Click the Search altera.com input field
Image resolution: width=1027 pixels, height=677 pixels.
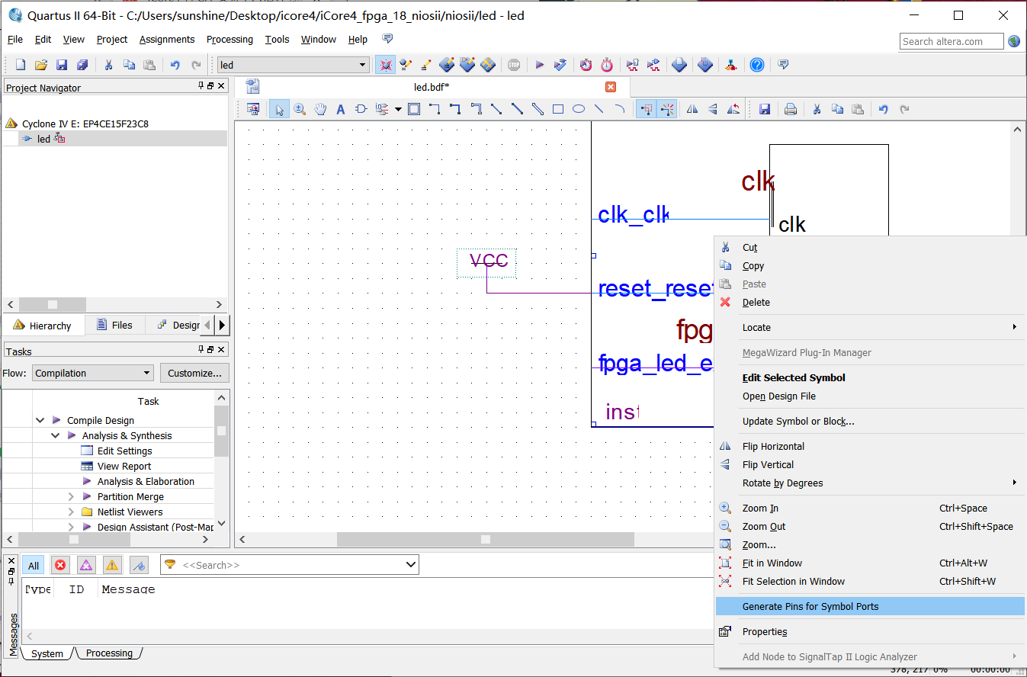pyautogui.click(x=952, y=42)
